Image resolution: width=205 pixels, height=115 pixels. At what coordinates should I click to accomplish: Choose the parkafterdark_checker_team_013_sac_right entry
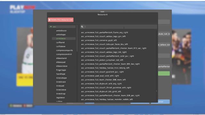(114, 48)
